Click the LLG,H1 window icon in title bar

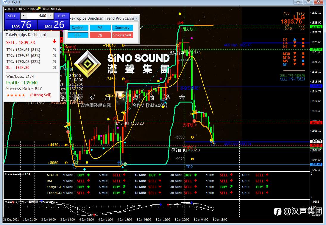coord(5,2)
